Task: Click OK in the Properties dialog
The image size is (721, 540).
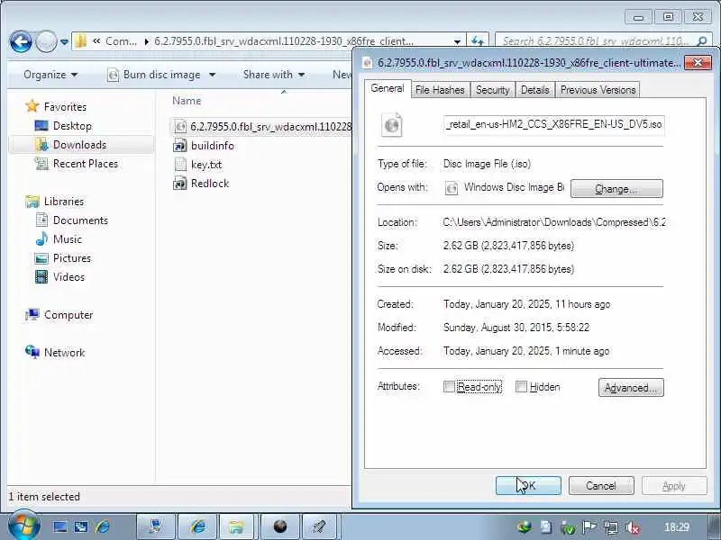Action: (528, 485)
